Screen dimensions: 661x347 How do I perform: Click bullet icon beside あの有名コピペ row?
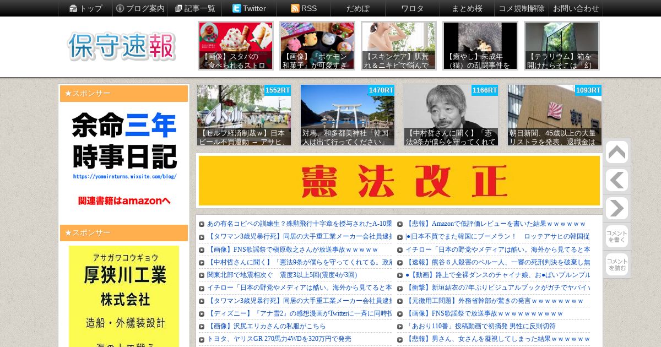coord(202,224)
